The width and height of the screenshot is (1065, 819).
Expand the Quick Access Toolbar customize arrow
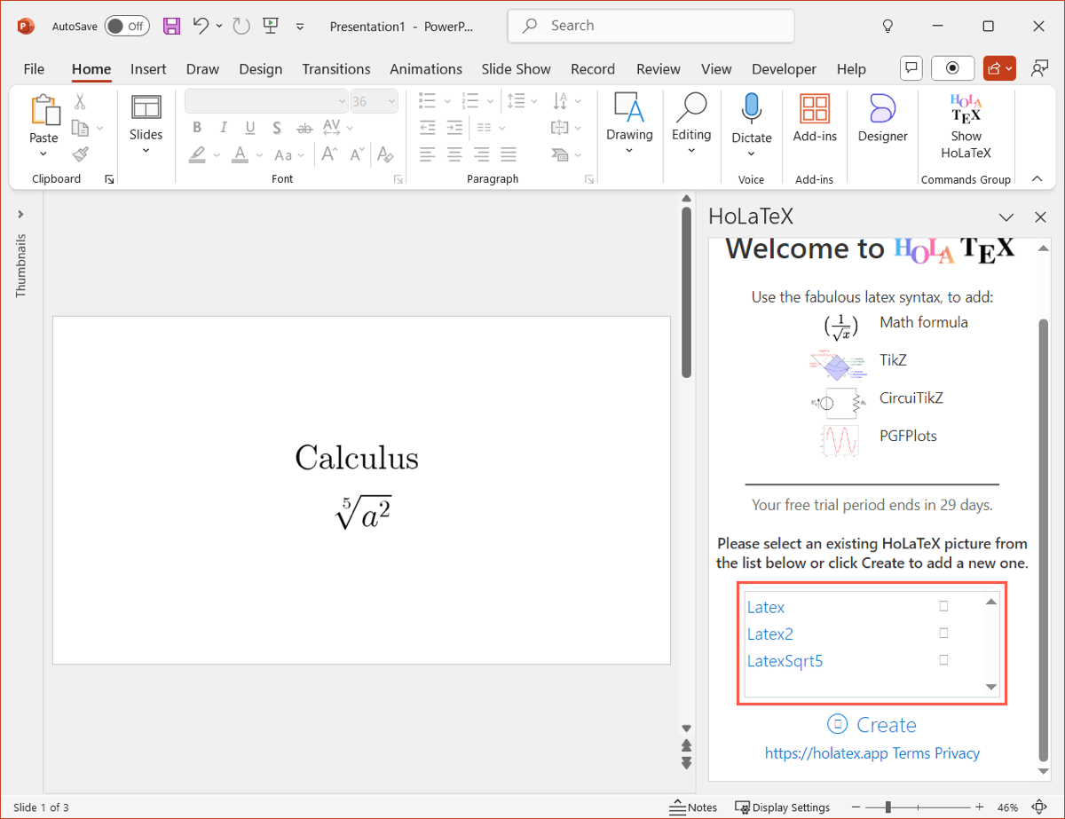coord(301,27)
